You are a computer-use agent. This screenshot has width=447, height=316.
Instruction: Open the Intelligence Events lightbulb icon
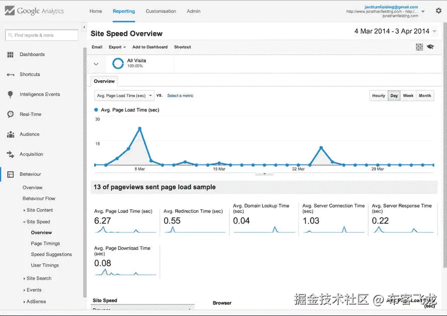(10, 94)
